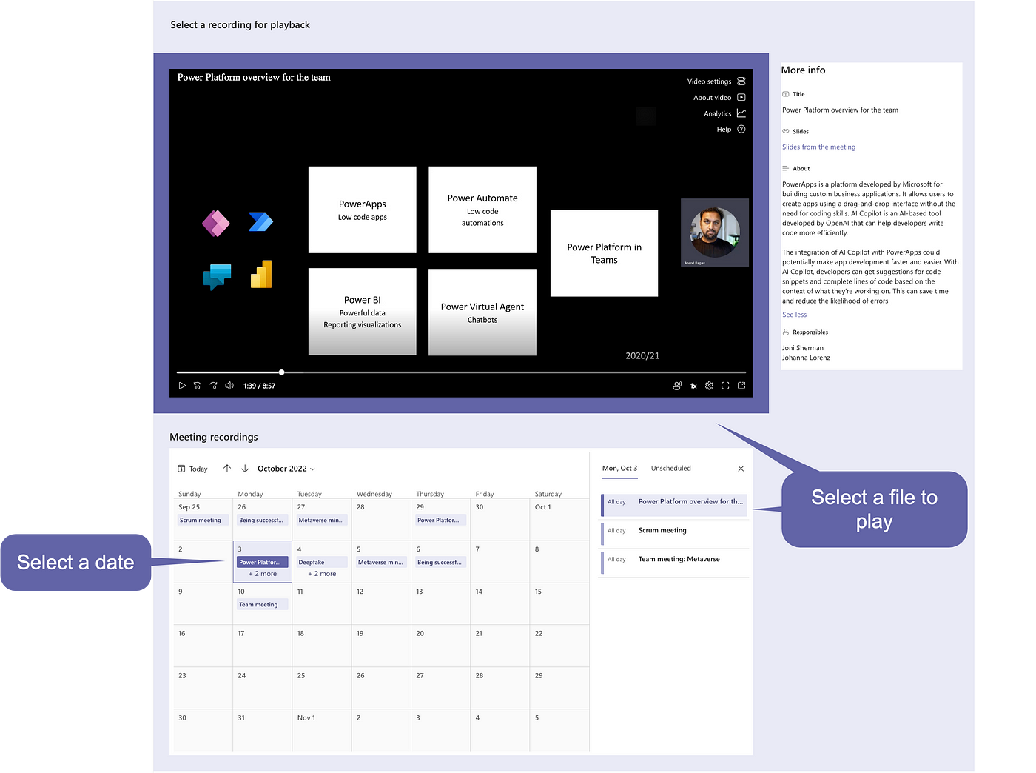Close the day details panel
Viewport: 1036px width, 773px height.
[741, 469]
